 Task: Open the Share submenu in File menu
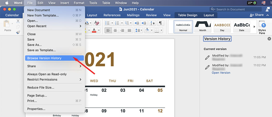coord(54,66)
